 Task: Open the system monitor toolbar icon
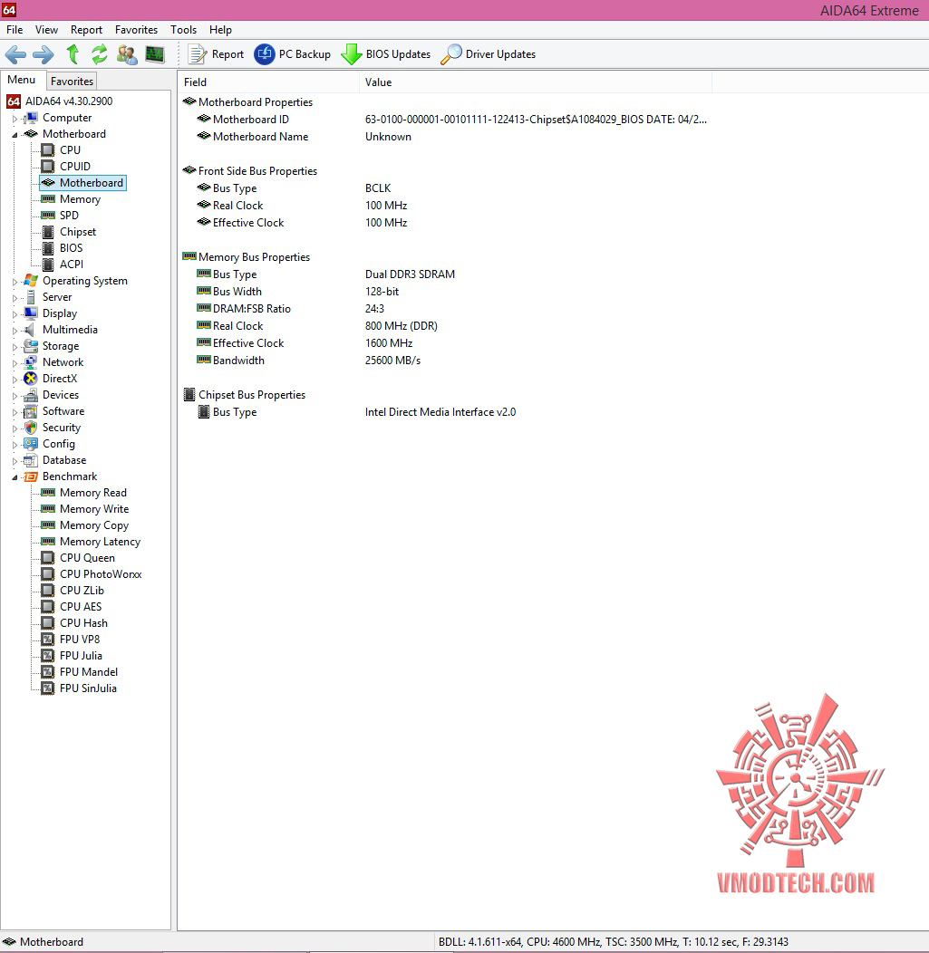(x=155, y=54)
